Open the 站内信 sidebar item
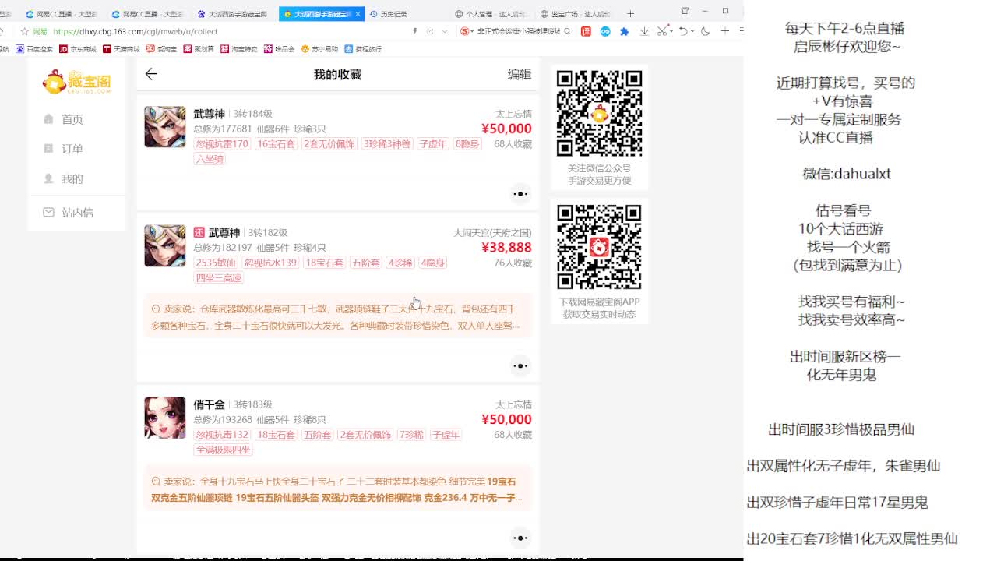This screenshot has width=997, height=561. coord(77,213)
